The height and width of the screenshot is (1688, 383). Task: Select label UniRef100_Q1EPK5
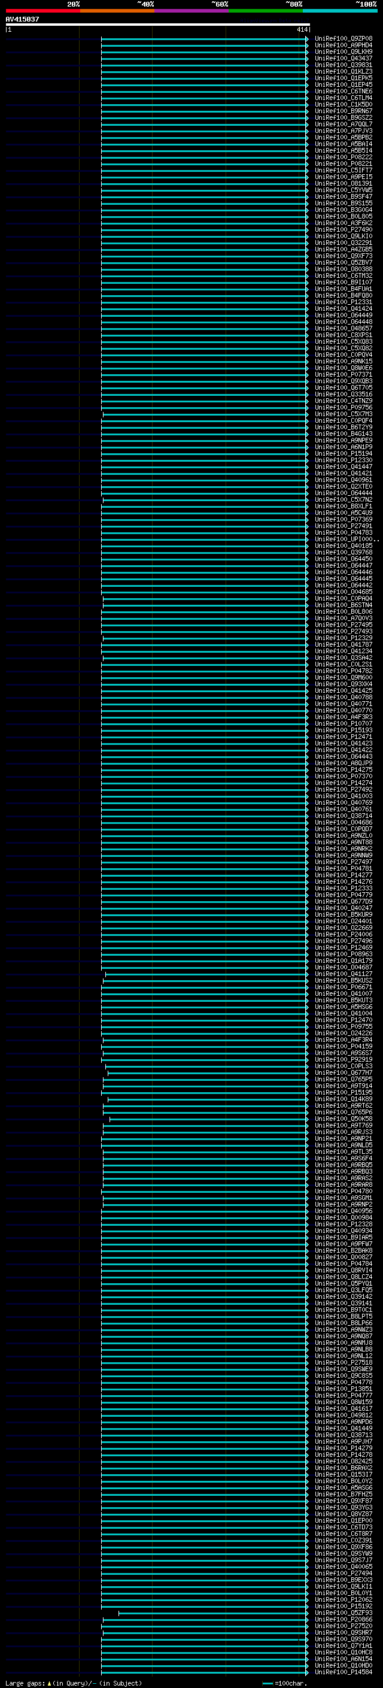click(x=343, y=78)
